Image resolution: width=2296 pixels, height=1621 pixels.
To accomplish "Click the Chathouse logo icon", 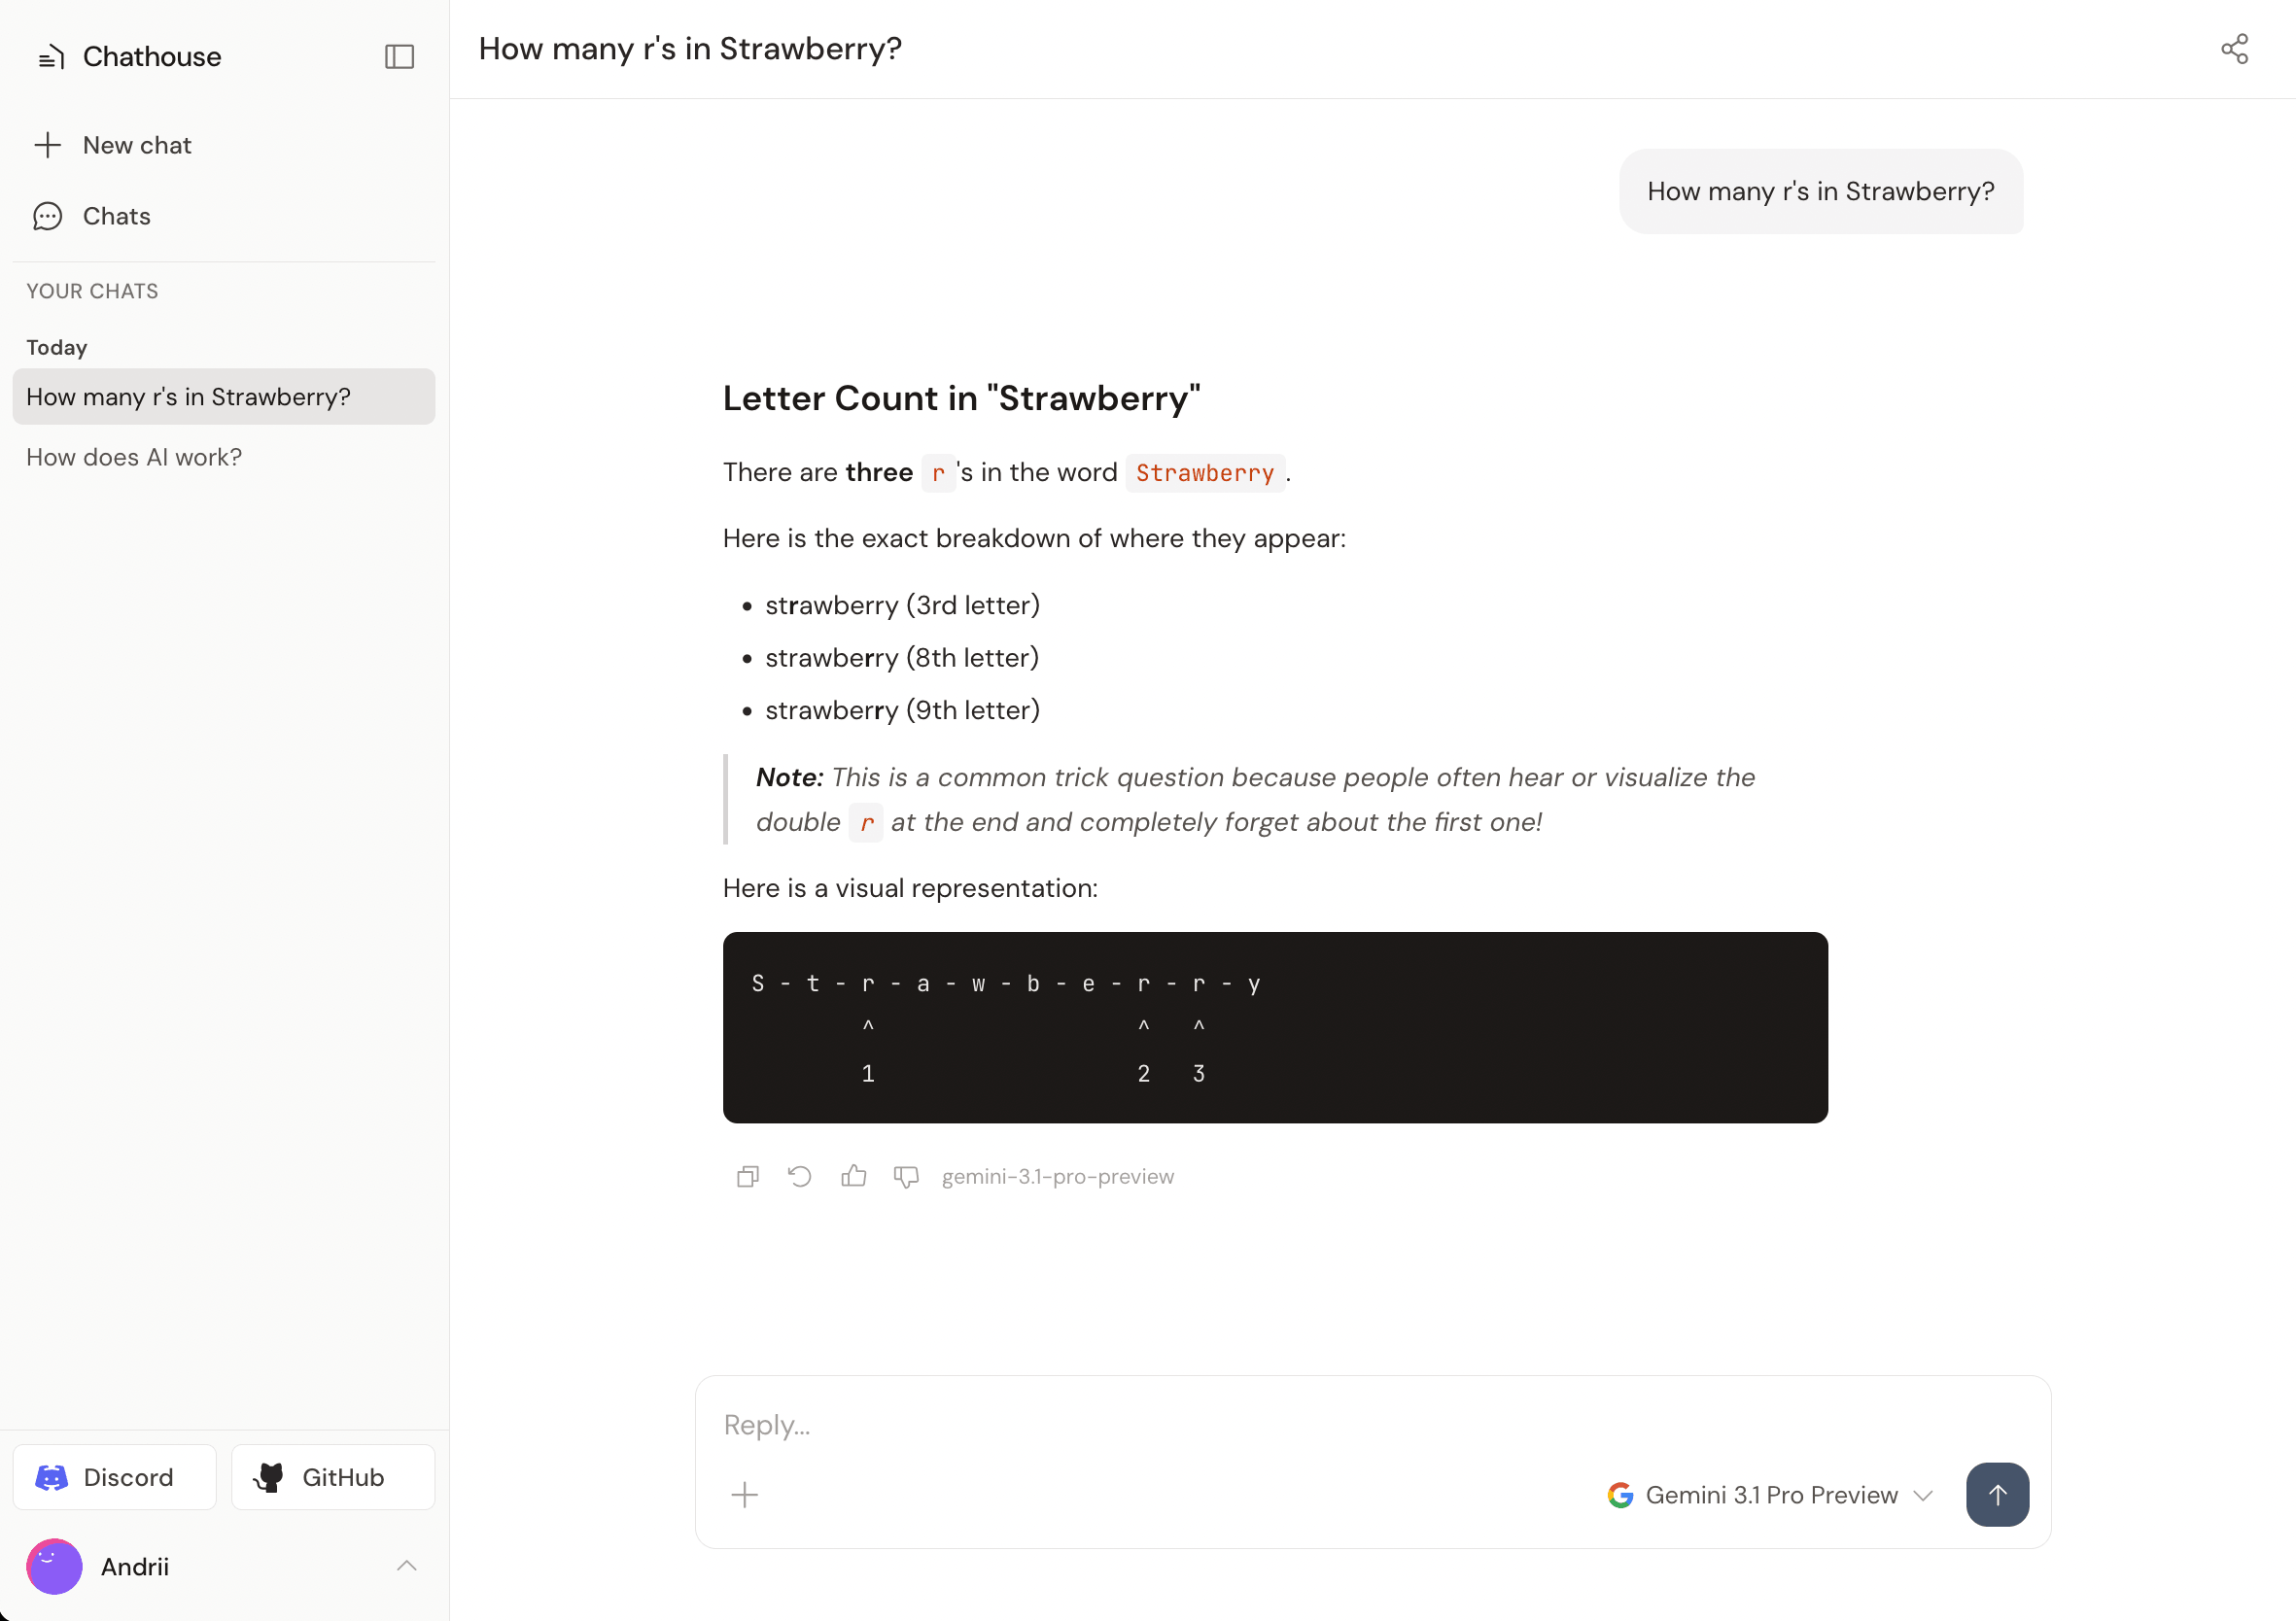I will [x=51, y=58].
